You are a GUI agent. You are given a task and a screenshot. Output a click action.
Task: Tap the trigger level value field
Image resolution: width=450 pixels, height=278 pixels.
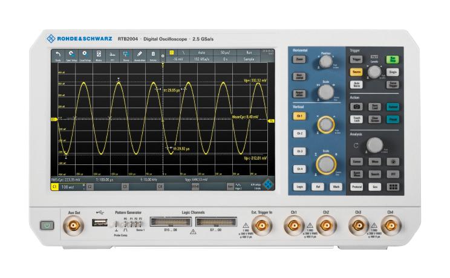click(x=178, y=59)
